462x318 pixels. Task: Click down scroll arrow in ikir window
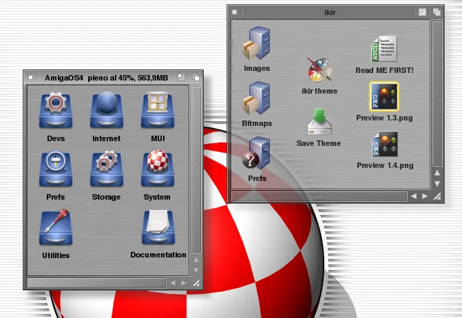tap(437, 184)
